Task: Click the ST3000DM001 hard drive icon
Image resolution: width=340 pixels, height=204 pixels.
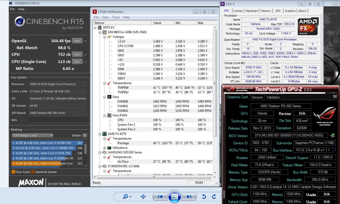Action: click(x=104, y=166)
